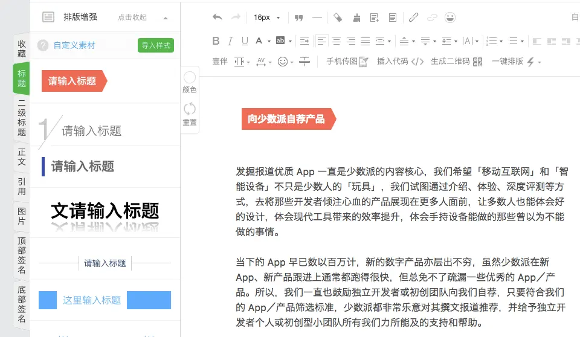The width and height of the screenshot is (580, 337).
Task: Click the strikethrough-style T icon
Action: 304,62
